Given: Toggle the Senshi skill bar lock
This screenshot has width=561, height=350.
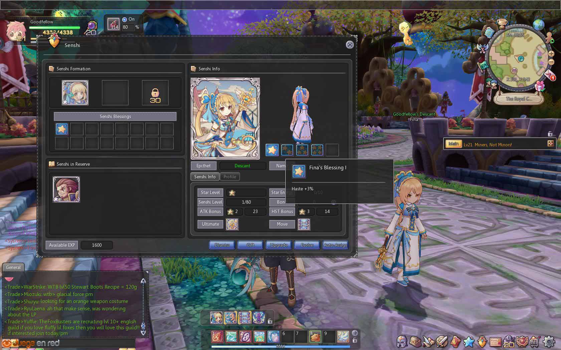Looking at the screenshot, I should 270,321.
